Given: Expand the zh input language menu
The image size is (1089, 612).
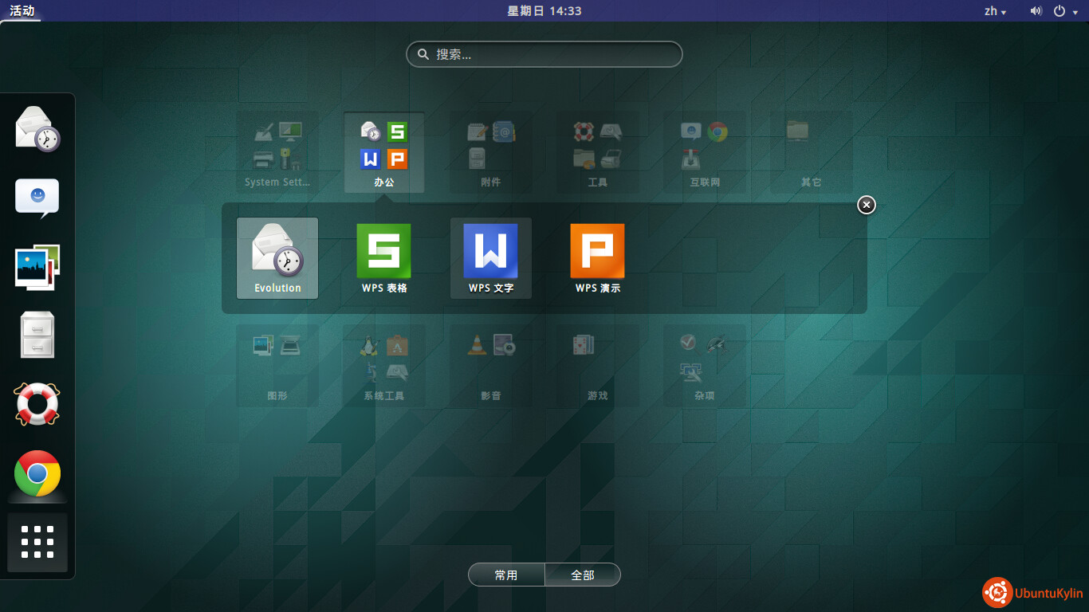Looking at the screenshot, I should coord(995,11).
